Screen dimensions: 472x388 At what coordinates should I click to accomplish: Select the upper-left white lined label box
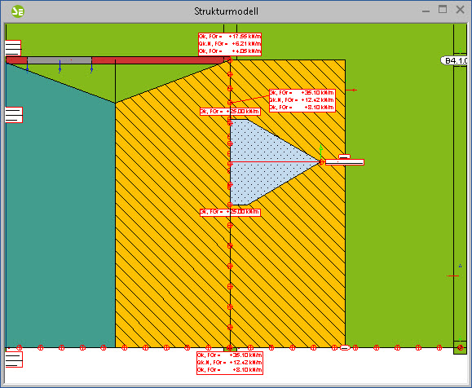[x=13, y=48]
